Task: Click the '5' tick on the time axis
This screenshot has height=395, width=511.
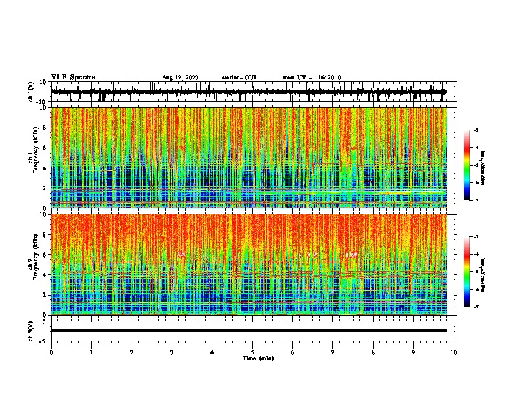Action: [x=252, y=352]
